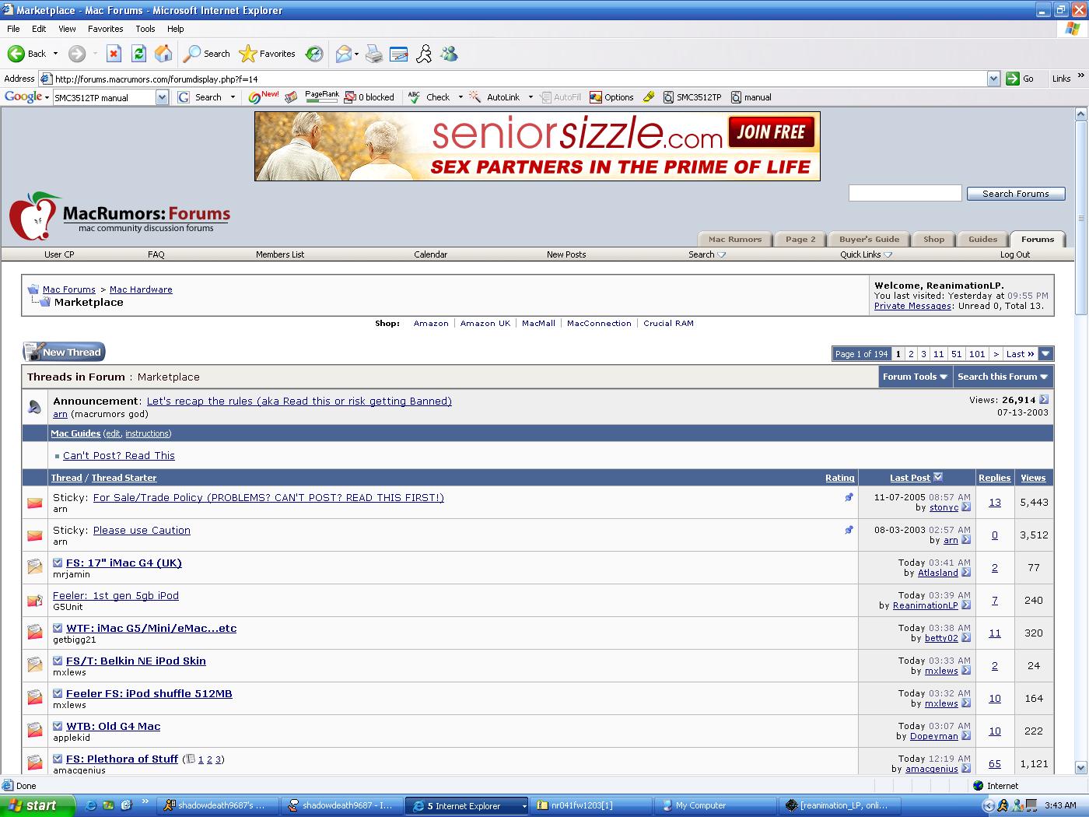Switch to My Computer in the taskbar
Viewport: 1089px width, 817px height.
(x=714, y=805)
